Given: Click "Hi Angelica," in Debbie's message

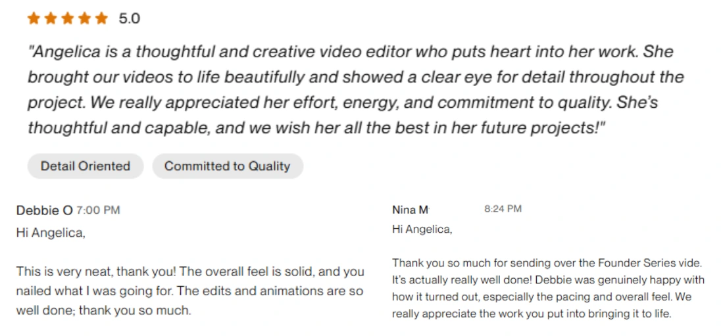Looking at the screenshot, I should point(50,232).
